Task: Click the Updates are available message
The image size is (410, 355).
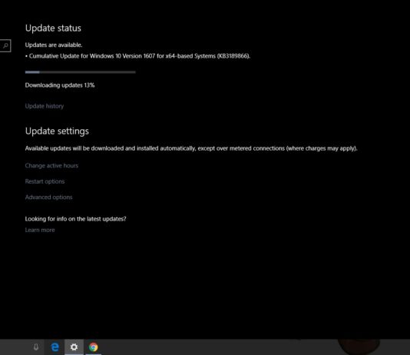Action: point(54,45)
